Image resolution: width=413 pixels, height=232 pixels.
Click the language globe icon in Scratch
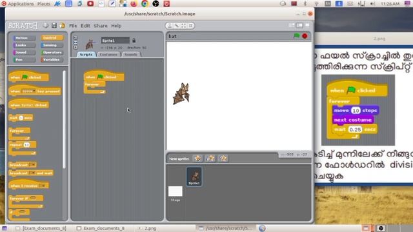(46, 26)
